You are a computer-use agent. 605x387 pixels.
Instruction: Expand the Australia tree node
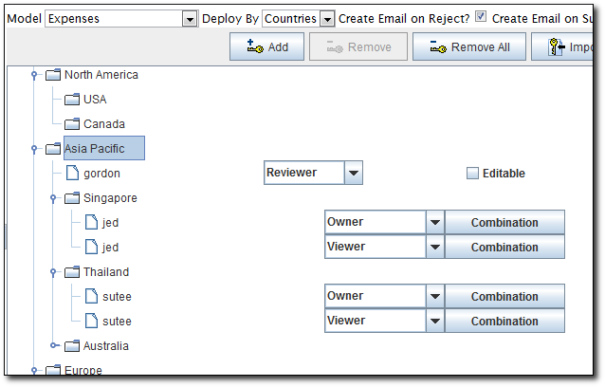(53, 346)
